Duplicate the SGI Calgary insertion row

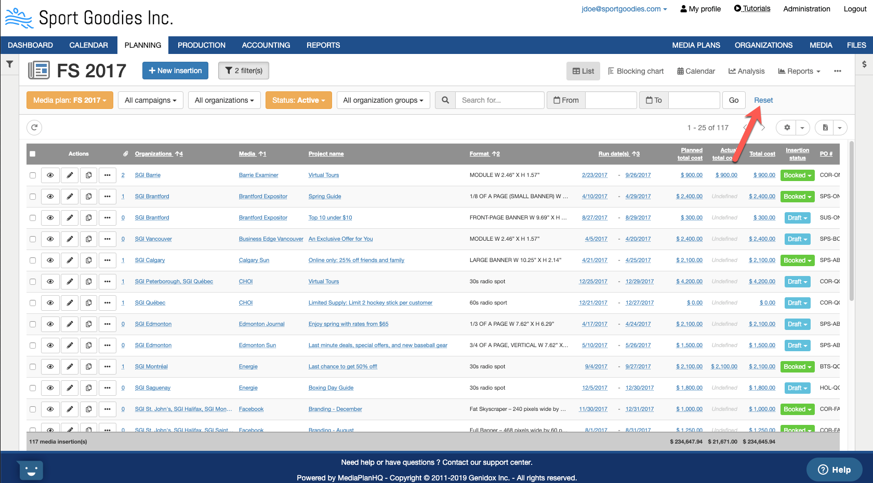[x=89, y=260]
